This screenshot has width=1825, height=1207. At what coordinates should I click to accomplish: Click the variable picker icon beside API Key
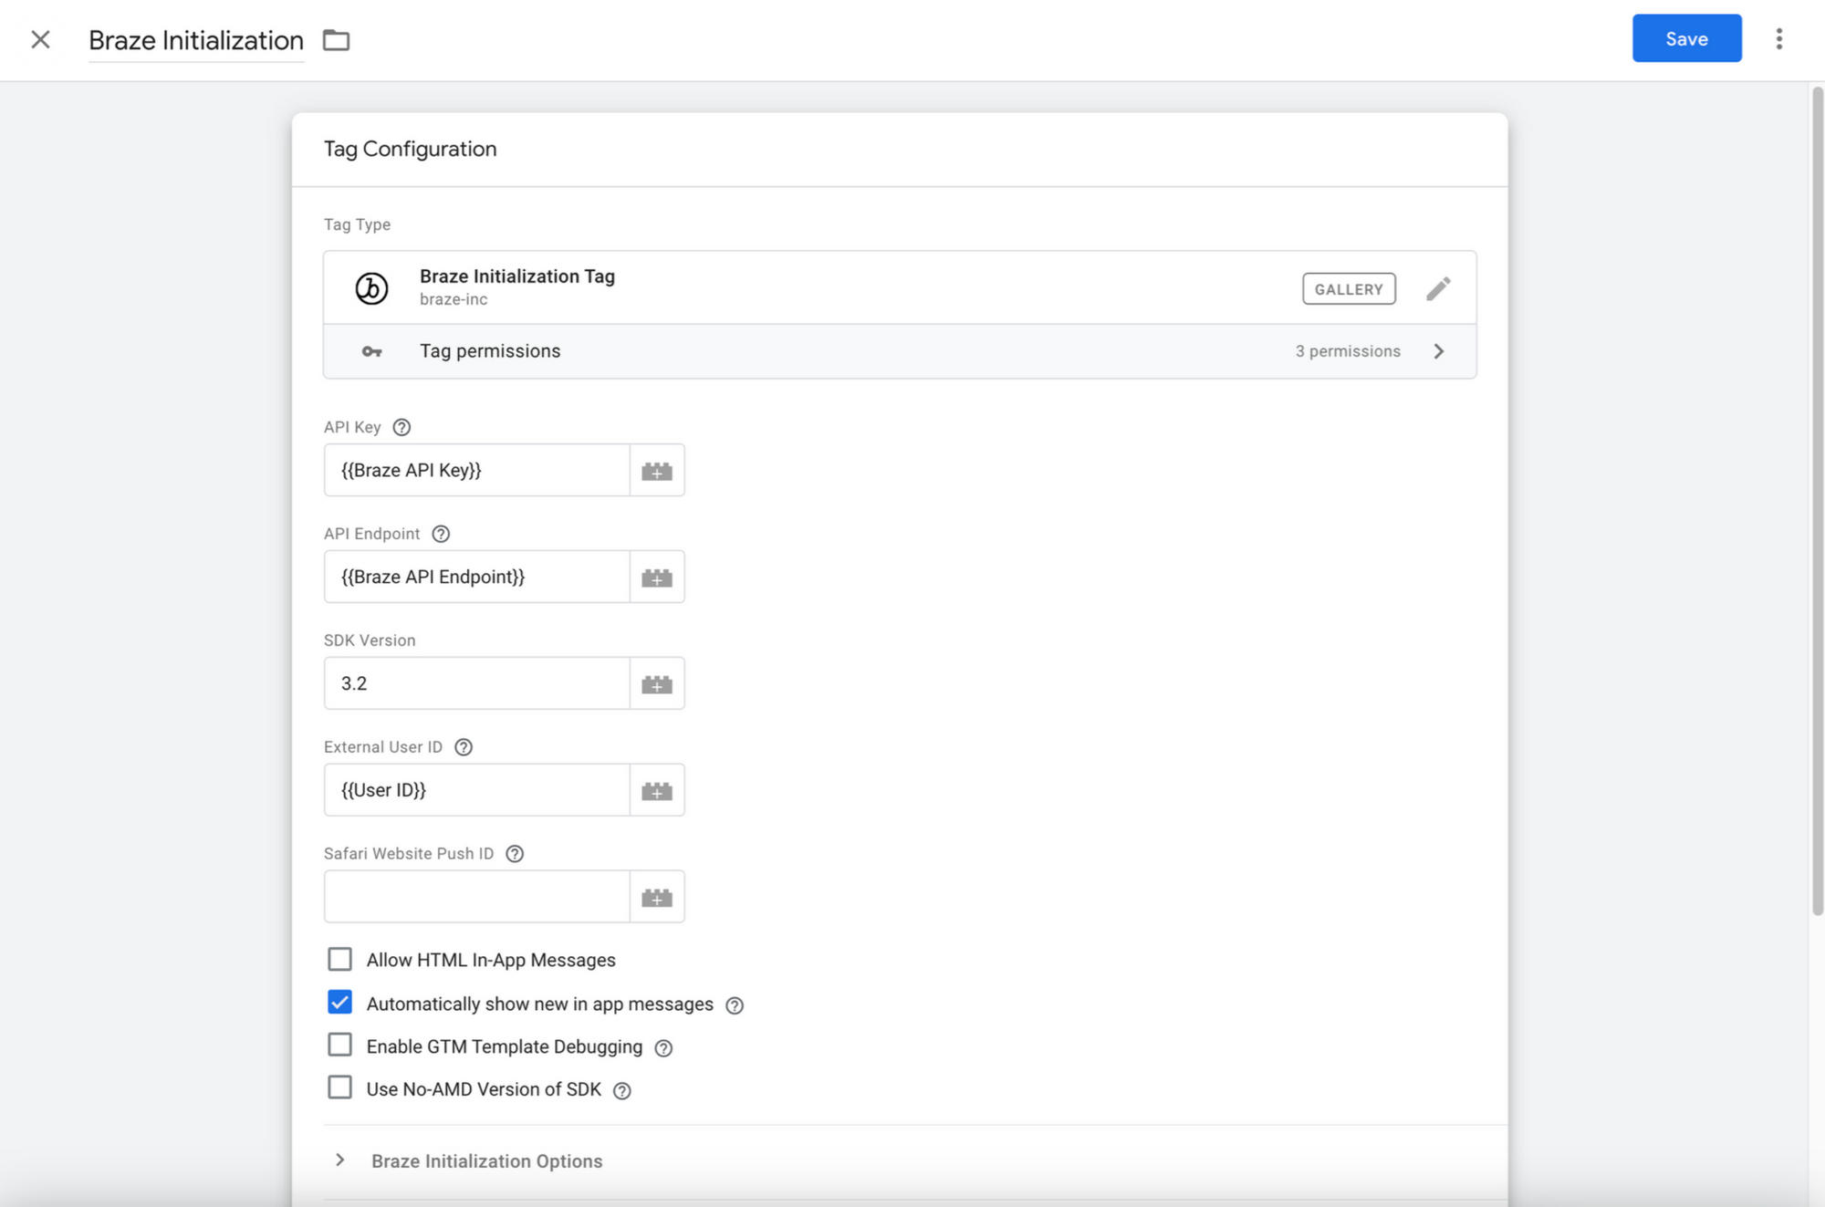pyautogui.click(x=656, y=471)
